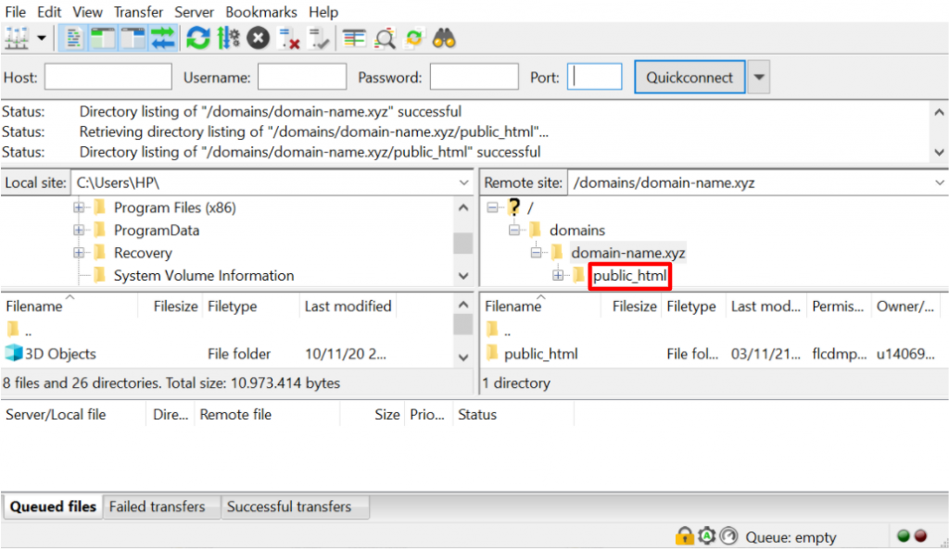Click the Host input field
Viewport: 949px width, 551px height.
108,78
